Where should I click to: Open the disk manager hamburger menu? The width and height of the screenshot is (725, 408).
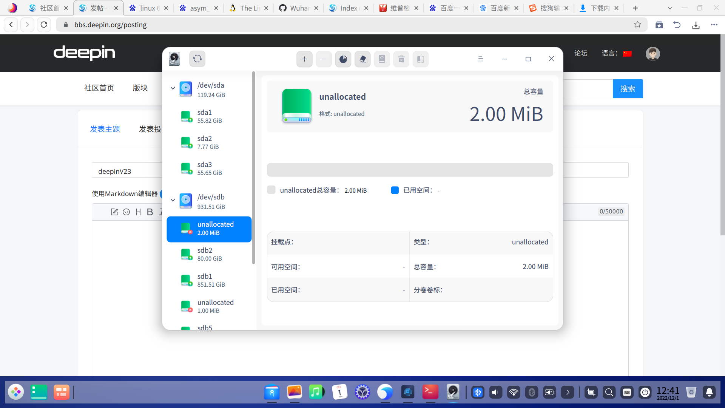481,59
